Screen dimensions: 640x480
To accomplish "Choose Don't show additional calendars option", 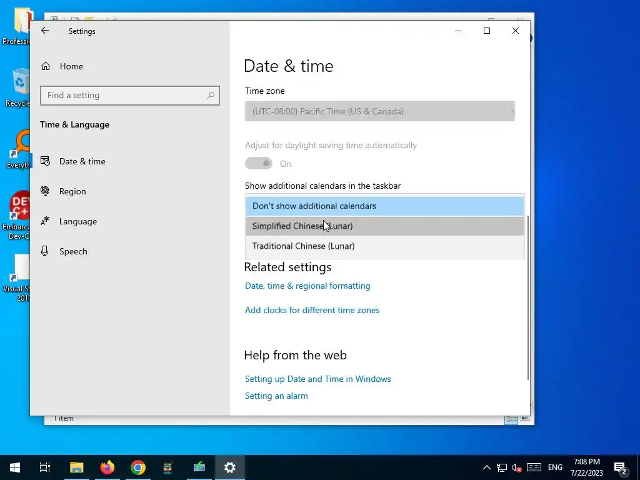I will [384, 206].
